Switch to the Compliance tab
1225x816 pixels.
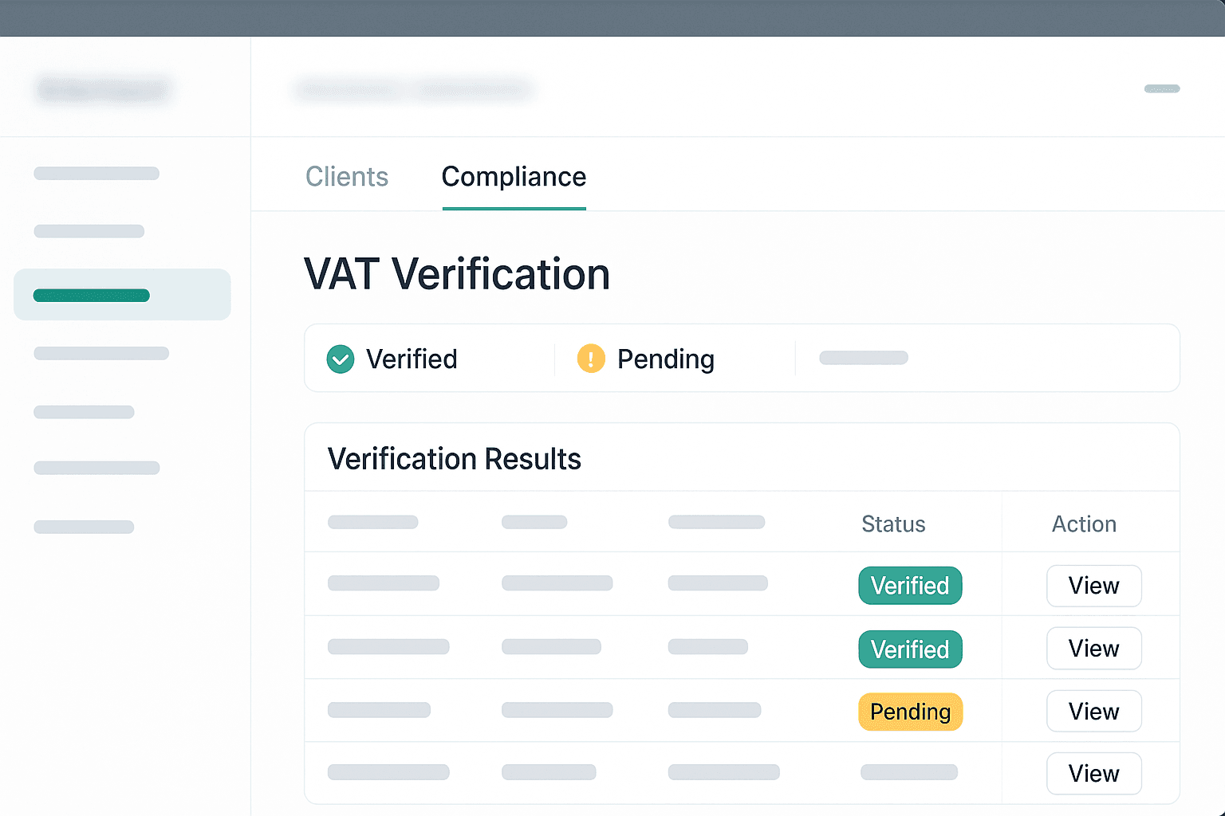[x=514, y=176]
